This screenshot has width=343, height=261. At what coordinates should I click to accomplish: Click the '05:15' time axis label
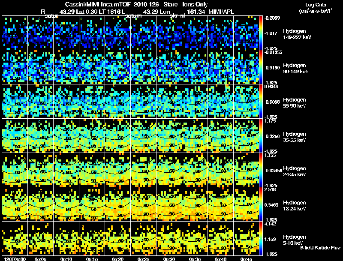(92, 259)
